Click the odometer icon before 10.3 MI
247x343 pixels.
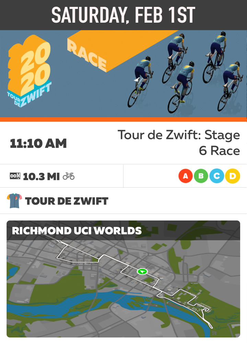pos(15,176)
